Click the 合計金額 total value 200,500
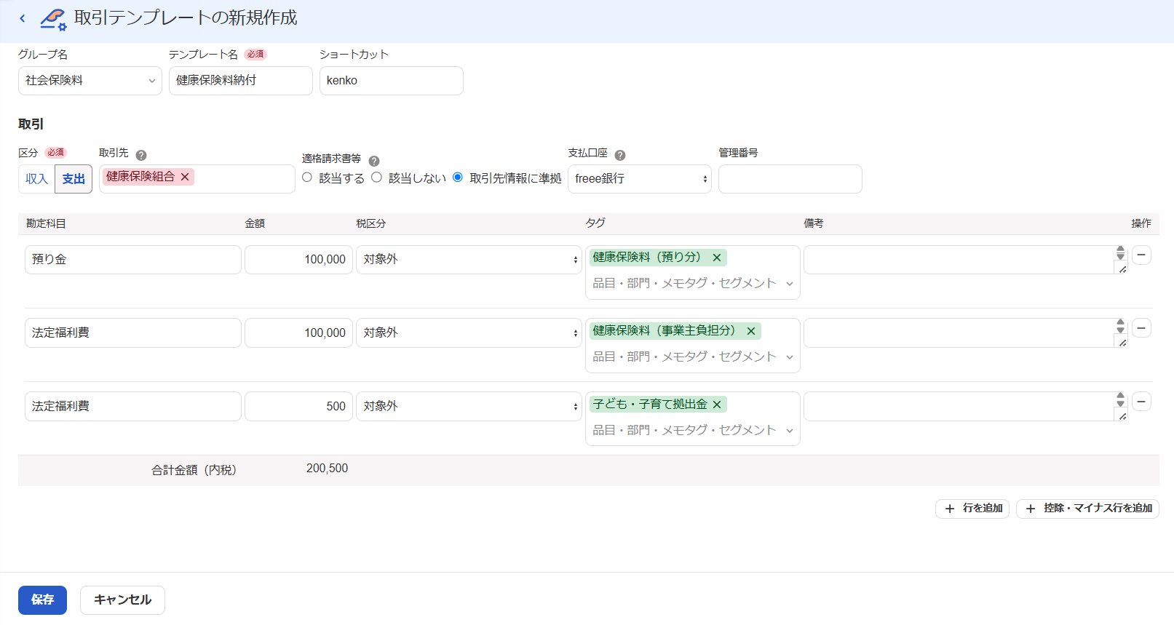Viewport: 1174px width, 625px height. coord(327,469)
